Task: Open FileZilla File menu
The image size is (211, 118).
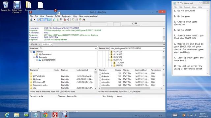Action: [x=31, y=16]
